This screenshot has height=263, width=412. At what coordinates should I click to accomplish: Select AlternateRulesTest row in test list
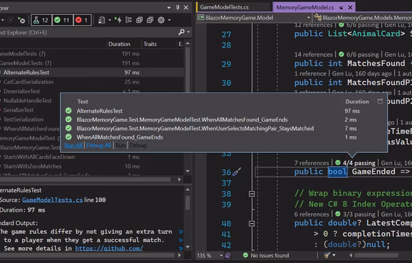click(92, 72)
